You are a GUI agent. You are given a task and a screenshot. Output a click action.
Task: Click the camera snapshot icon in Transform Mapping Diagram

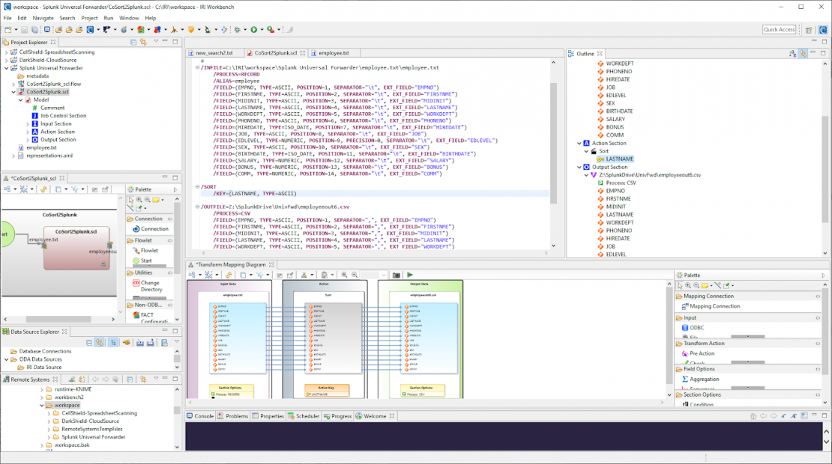[397, 275]
